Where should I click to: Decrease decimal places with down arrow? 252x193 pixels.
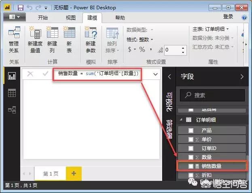coord(183,52)
